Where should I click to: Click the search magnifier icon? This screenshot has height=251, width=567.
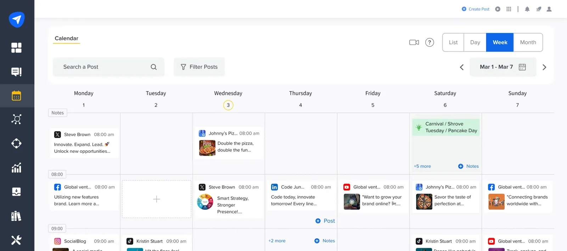(x=153, y=67)
